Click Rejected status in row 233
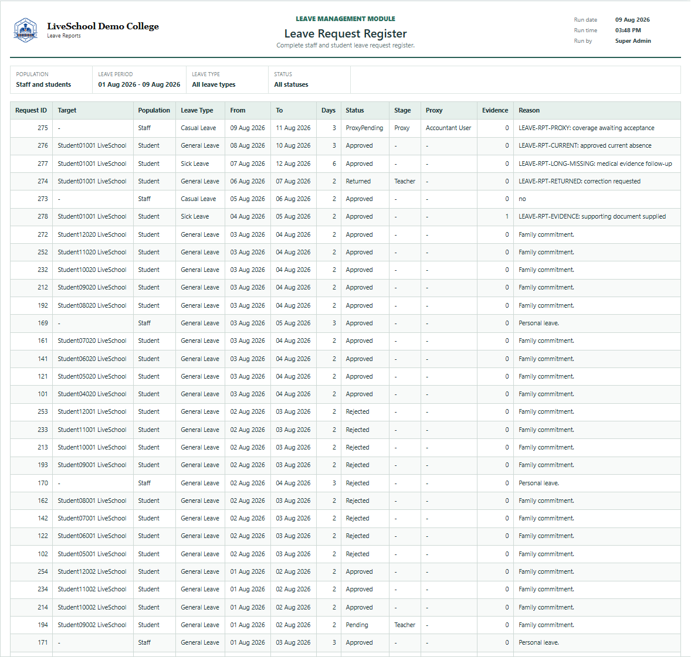The height and width of the screenshot is (657, 691). pyautogui.click(x=357, y=430)
